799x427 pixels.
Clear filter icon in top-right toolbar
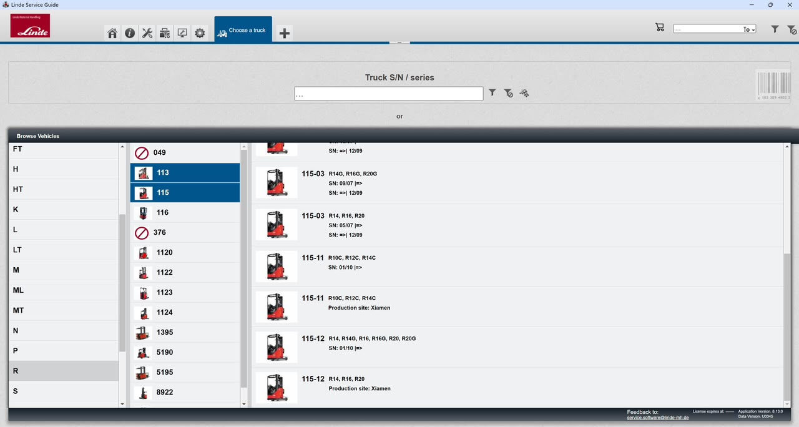click(x=791, y=29)
